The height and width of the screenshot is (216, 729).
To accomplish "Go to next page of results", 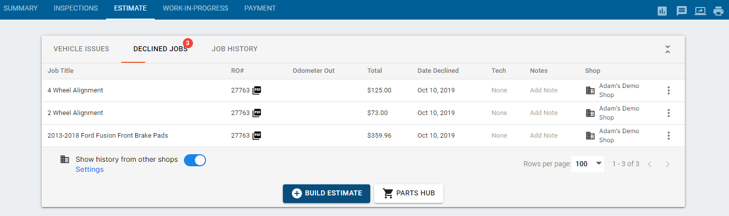I will point(668,164).
